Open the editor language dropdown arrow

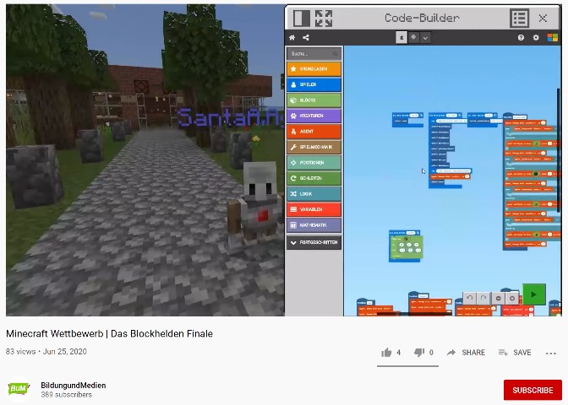[425, 38]
